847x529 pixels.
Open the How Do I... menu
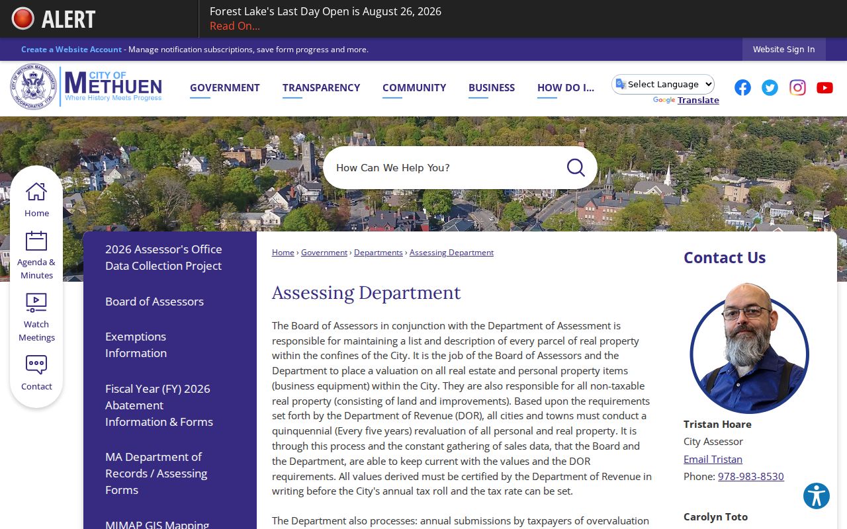[566, 87]
